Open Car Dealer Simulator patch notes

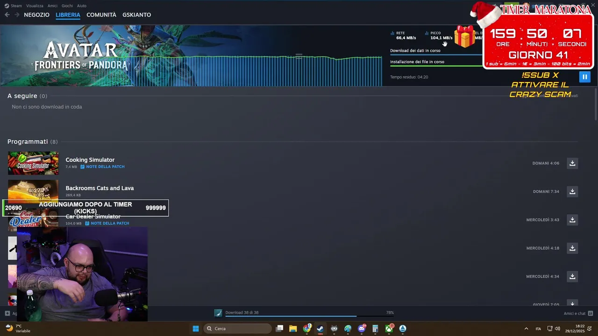point(107,223)
